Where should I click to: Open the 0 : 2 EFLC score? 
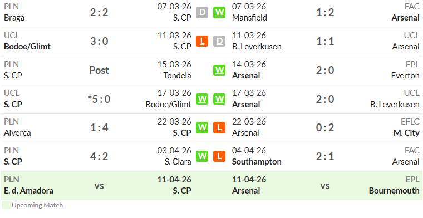coord(325,127)
